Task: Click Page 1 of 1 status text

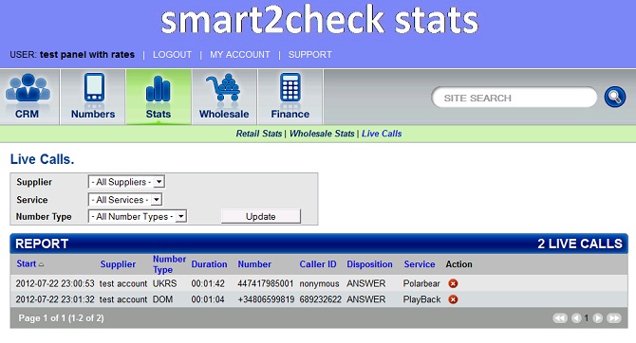Action: coord(62,318)
